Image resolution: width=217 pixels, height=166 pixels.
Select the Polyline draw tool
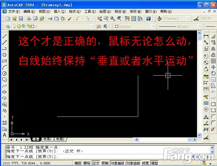click(5, 49)
